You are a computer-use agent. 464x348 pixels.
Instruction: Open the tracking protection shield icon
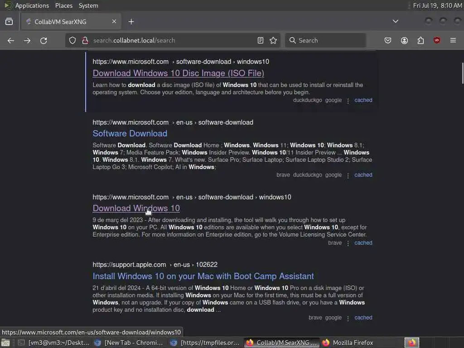click(x=72, y=40)
